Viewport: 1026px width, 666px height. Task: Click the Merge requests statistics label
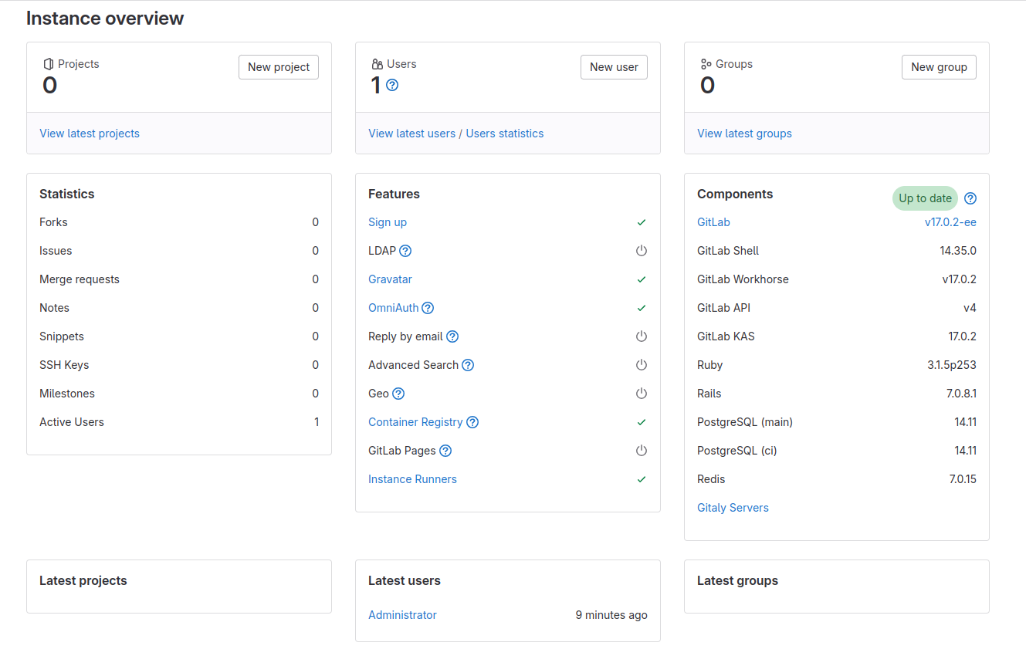click(80, 279)
